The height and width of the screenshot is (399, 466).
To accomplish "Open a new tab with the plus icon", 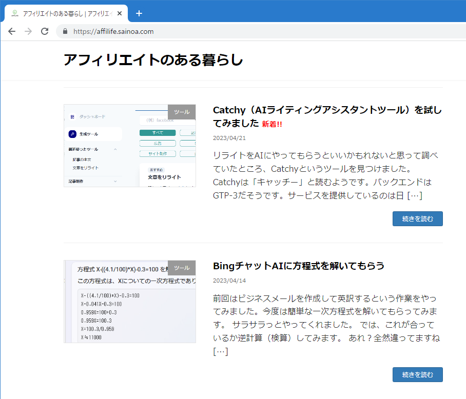I will pyautogui.click(x=139, y=13).
